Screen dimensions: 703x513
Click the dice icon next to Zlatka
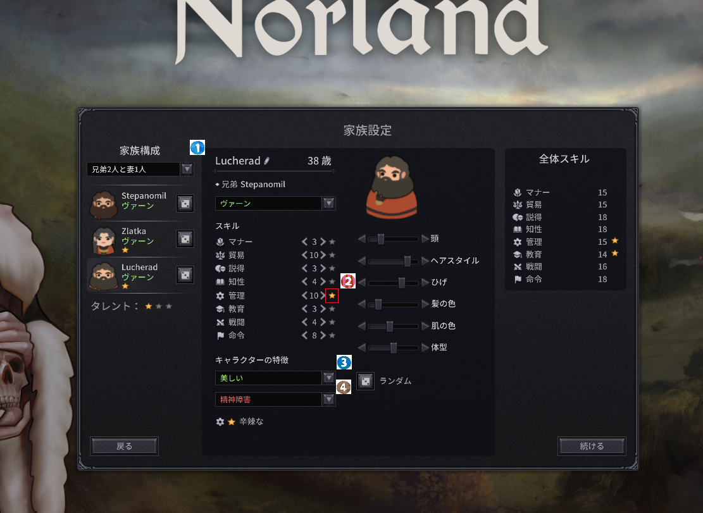tap(185, 239)
